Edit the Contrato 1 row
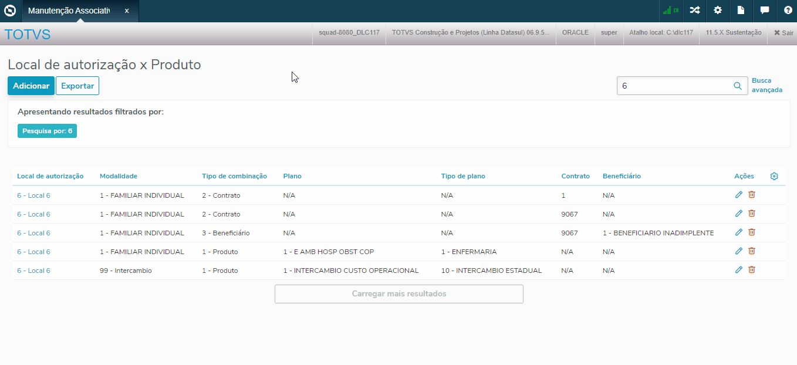The image size is (797, 365). click(739, 195)
